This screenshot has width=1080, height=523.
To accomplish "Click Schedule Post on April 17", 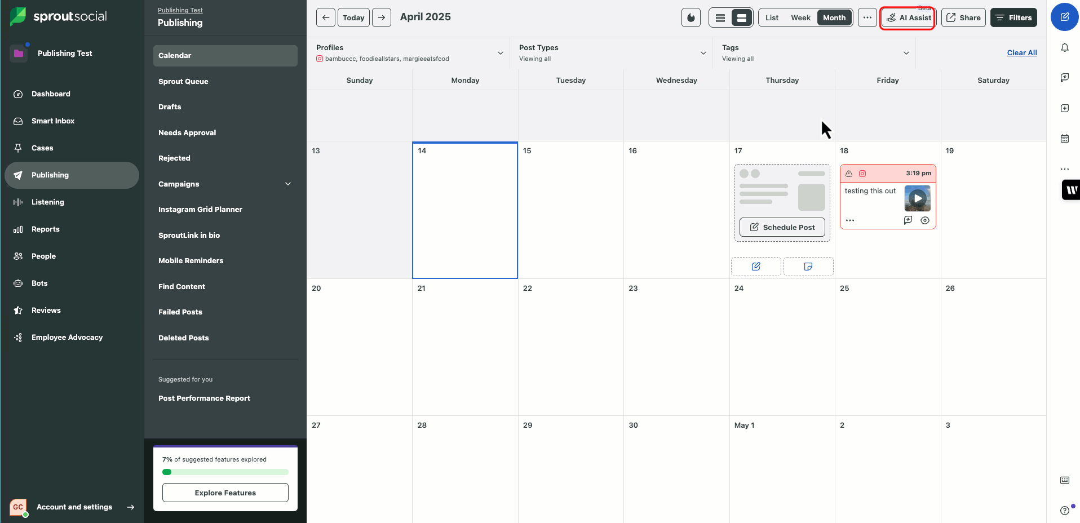I will tap(782, 227).
